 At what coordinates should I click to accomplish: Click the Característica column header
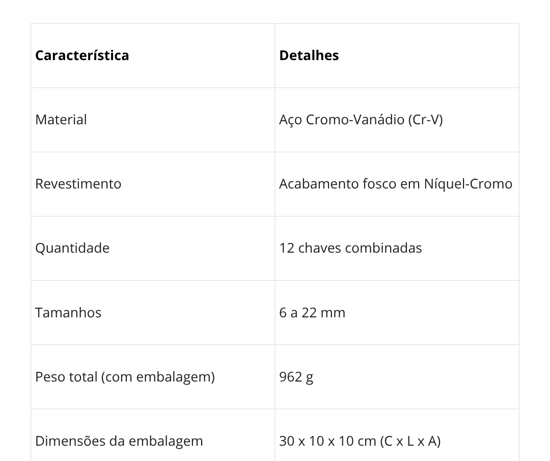(82, 56)
